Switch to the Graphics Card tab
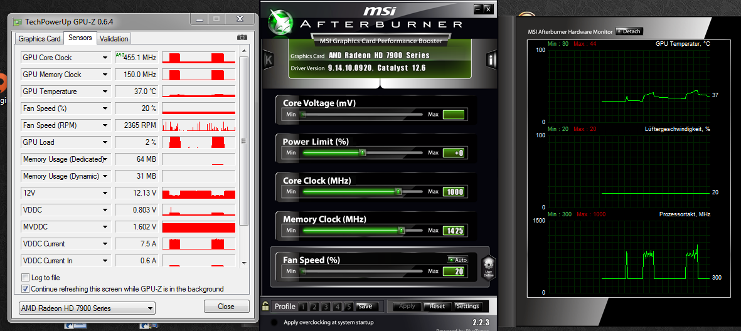Image resolution: width=741 pixels, height=331 pixels. coord(40,39)
